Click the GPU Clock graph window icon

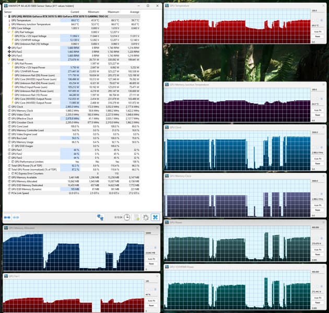(x=167, y=127)
